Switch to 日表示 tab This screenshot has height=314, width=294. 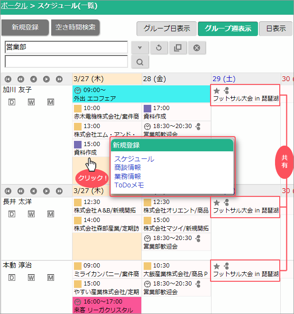pos(276,28)
